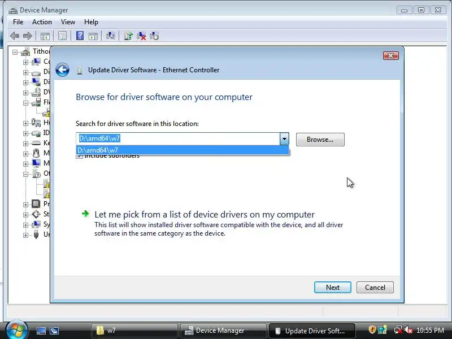Screen dimensions: 452x339
Task: Click the Show Desktop quick launch icon
Action: 41,331
